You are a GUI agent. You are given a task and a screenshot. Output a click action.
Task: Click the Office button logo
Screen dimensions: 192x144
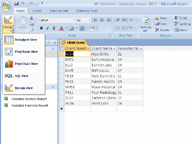6,6
